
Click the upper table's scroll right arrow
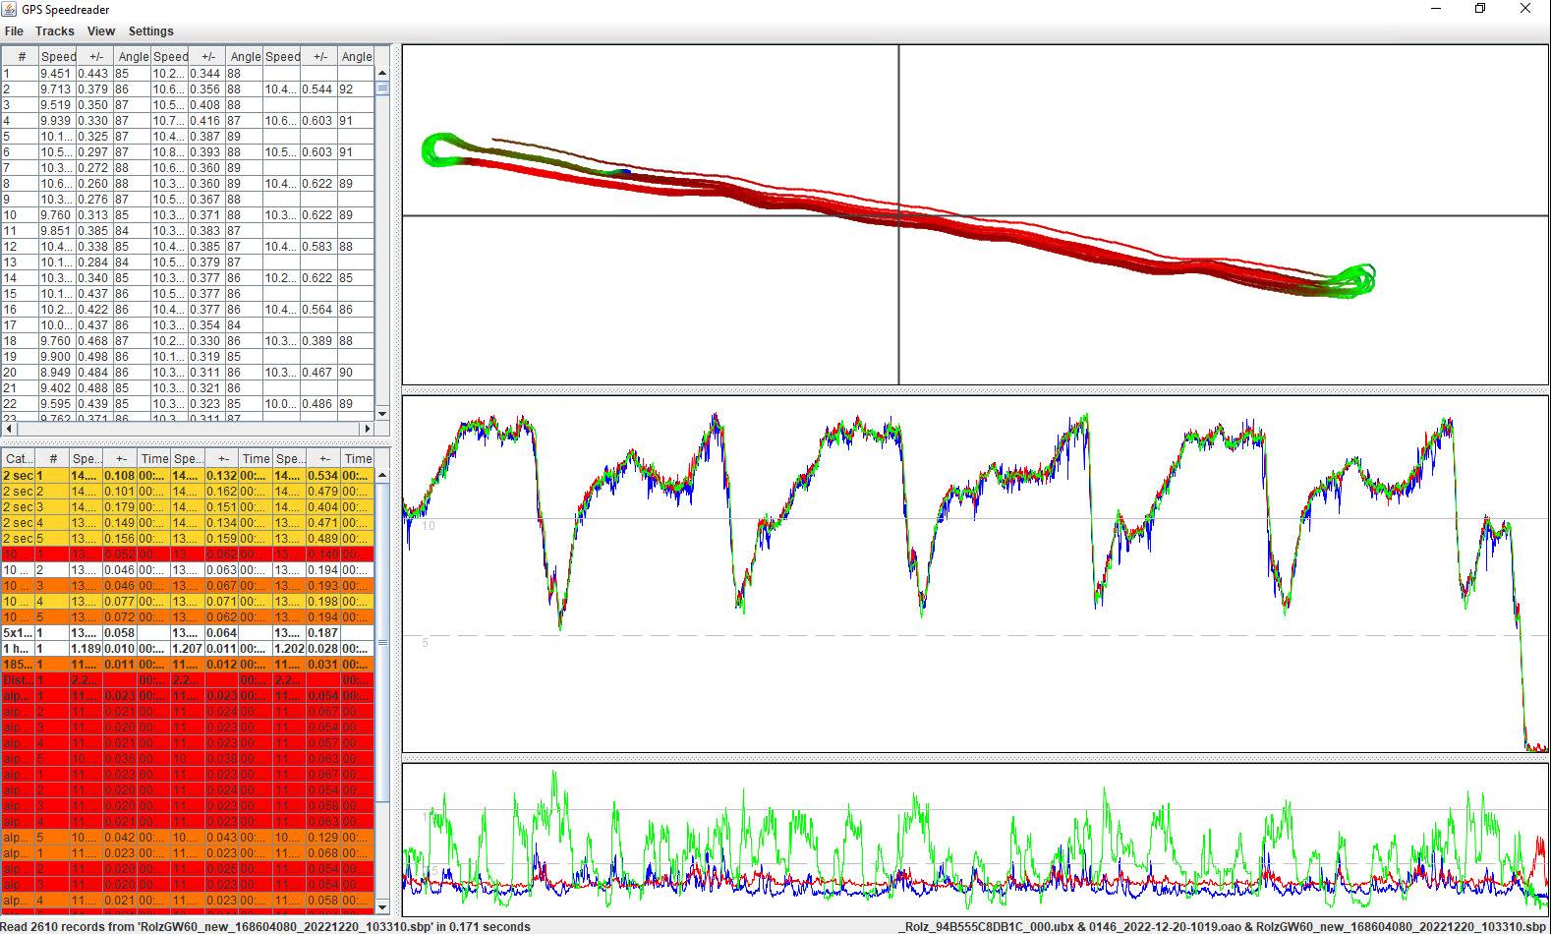tap(369, 429)
